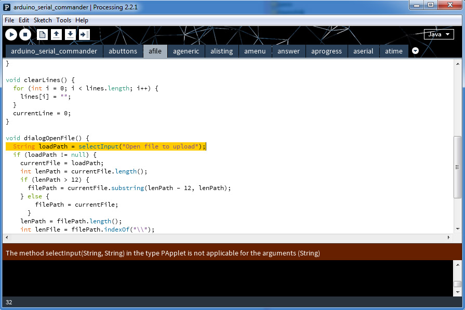Viewport: 465px width, 310px height.
Task: Save the sketch using the down-arrow icon
Action: 70,35
